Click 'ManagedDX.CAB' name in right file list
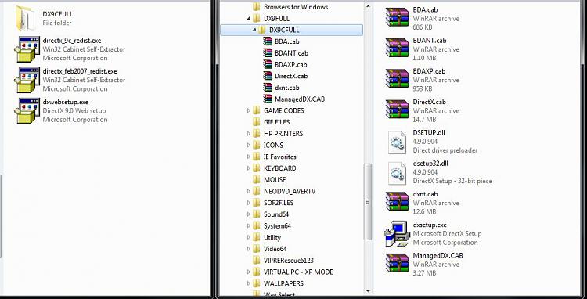 pyautogui.click(x=438, y=256)
